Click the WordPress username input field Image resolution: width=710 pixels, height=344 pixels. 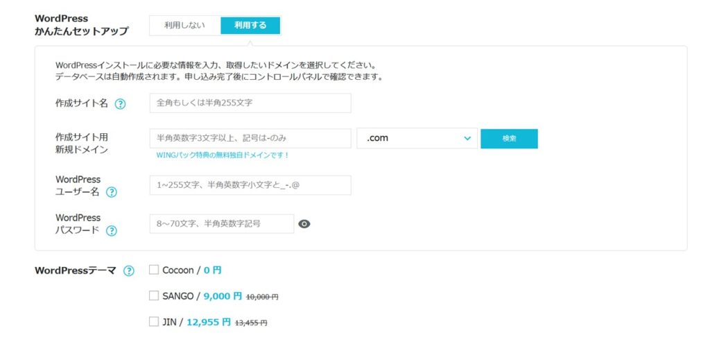click(250, 185)
